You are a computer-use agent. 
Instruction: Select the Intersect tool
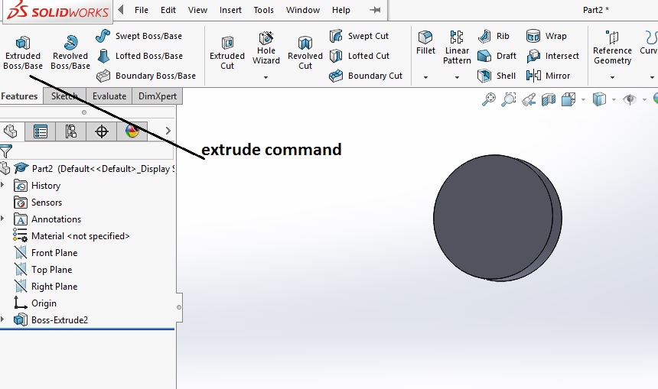[552, 56]
